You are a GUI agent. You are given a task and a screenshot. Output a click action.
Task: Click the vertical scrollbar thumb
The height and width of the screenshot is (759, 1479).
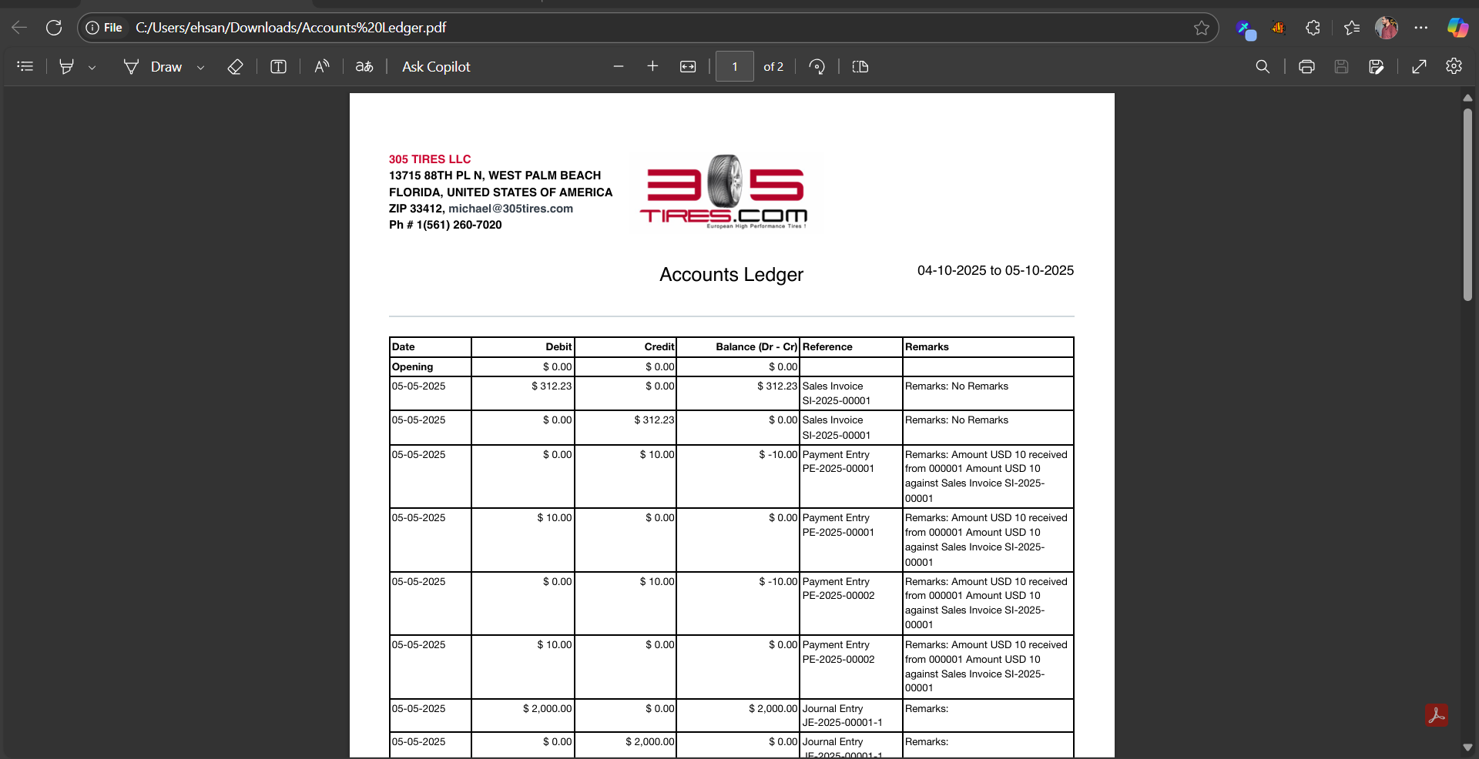(x=1467, y=204)
